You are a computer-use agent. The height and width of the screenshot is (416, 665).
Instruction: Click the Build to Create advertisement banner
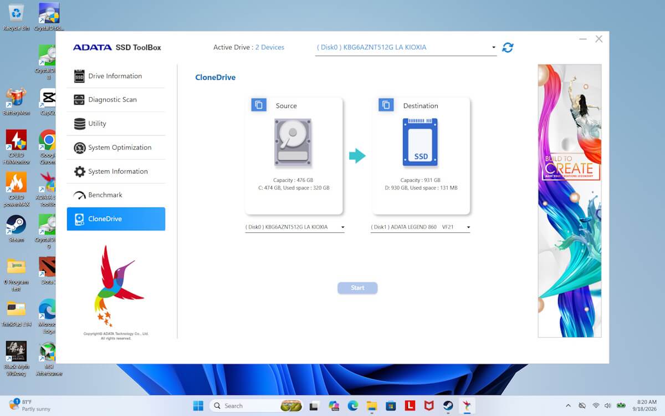click(x=570, y=201)
